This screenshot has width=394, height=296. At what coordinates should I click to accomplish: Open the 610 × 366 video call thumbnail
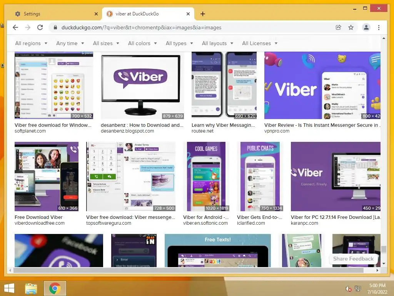point(47,177)
